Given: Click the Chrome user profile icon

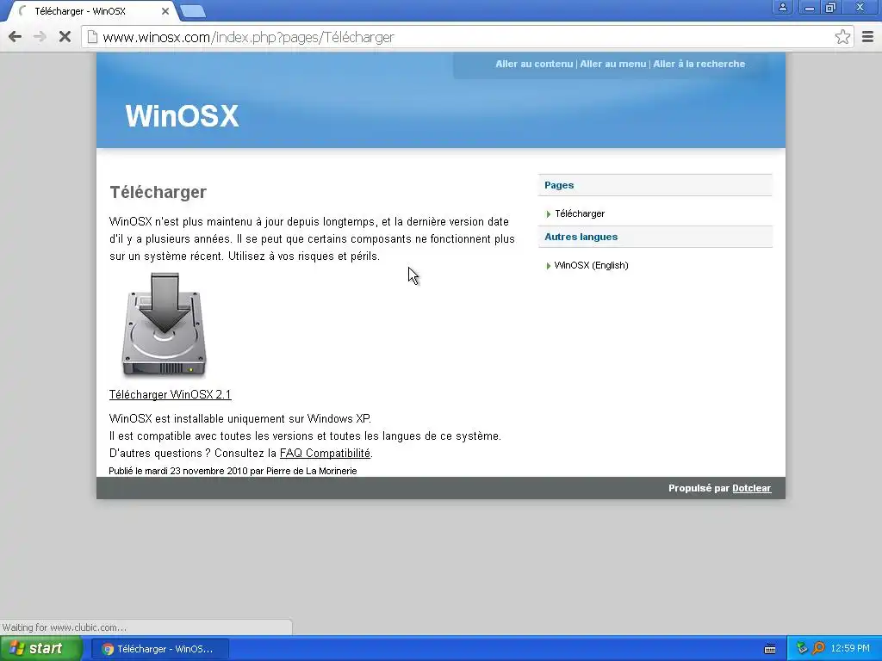Looking at the screenshot, I should (782, 7).
